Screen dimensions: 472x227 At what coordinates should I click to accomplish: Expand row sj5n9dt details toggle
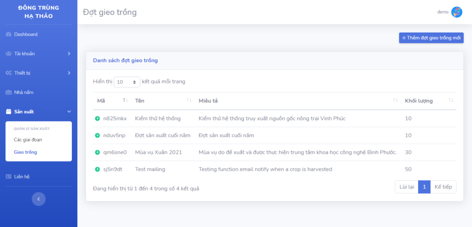(97, 169)
